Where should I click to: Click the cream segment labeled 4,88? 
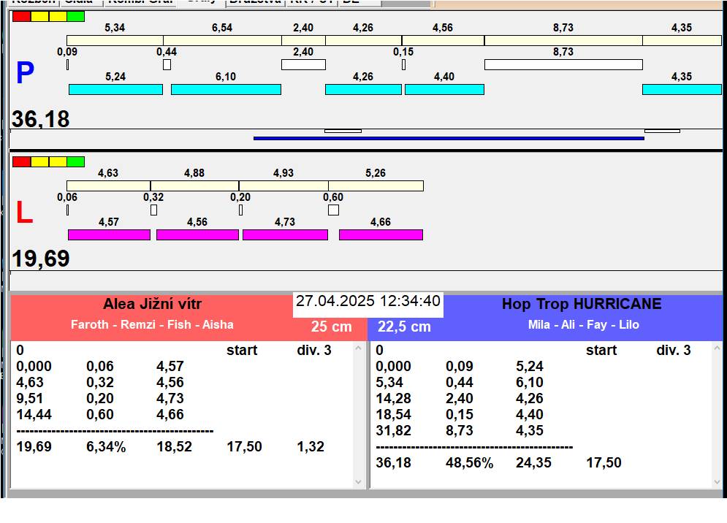[x=195, y=186]
